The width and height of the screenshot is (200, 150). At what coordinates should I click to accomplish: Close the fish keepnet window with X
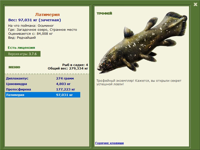195,4
